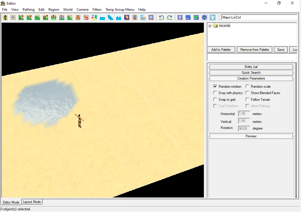This screenshot has height=212, width=301.
Task: Click the white dove icon in toolbar
Action: (x=213, y=17)
